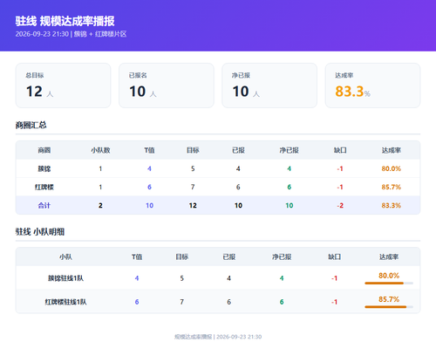Viewport: 436px width, 342px height.
Task: Click the 总目标 summary card
Action: (x=63, y=85)
